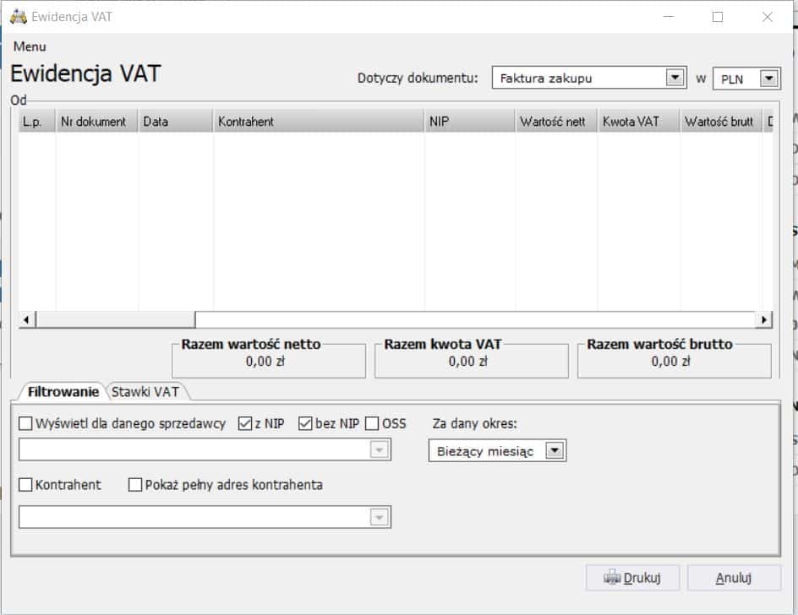Click the table's scroll left arrow
Viewport: 798px width, 615px height.
26,319
